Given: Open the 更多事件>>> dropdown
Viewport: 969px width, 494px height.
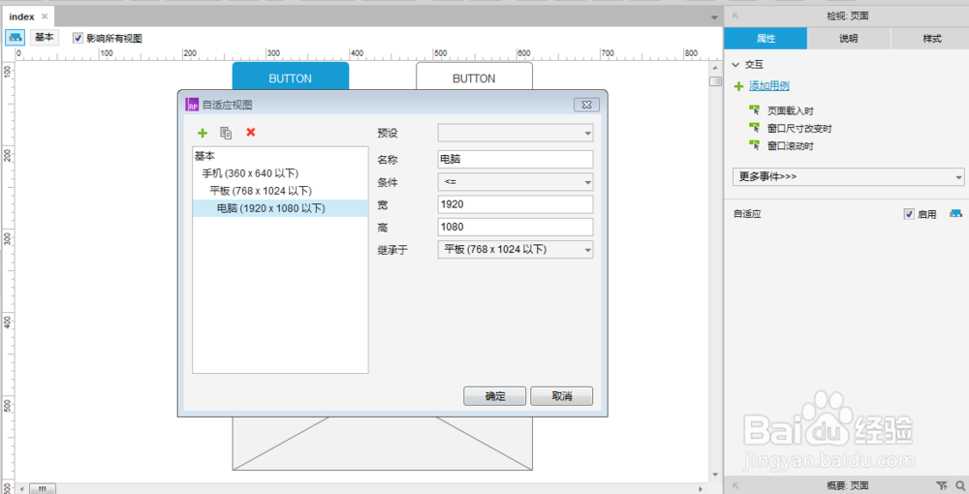Looking at the screenshot, I should coord(849,176).
